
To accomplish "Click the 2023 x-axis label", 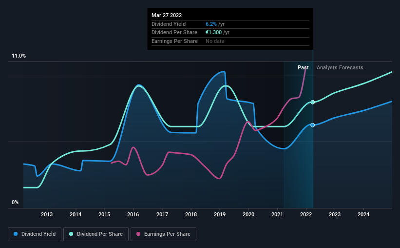I will pyautogui.click(x=335, y=214).
